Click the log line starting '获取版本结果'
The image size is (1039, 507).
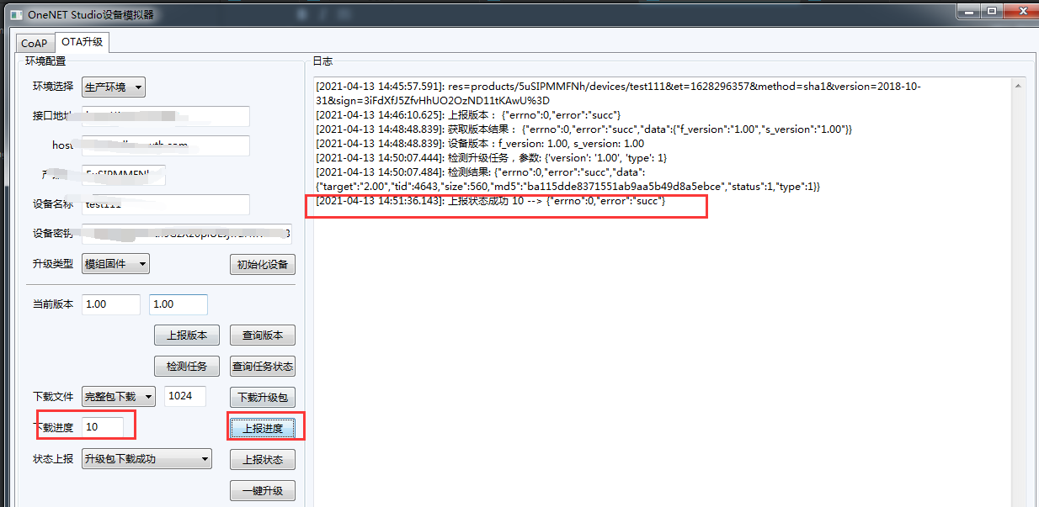(x=584, y=129)
